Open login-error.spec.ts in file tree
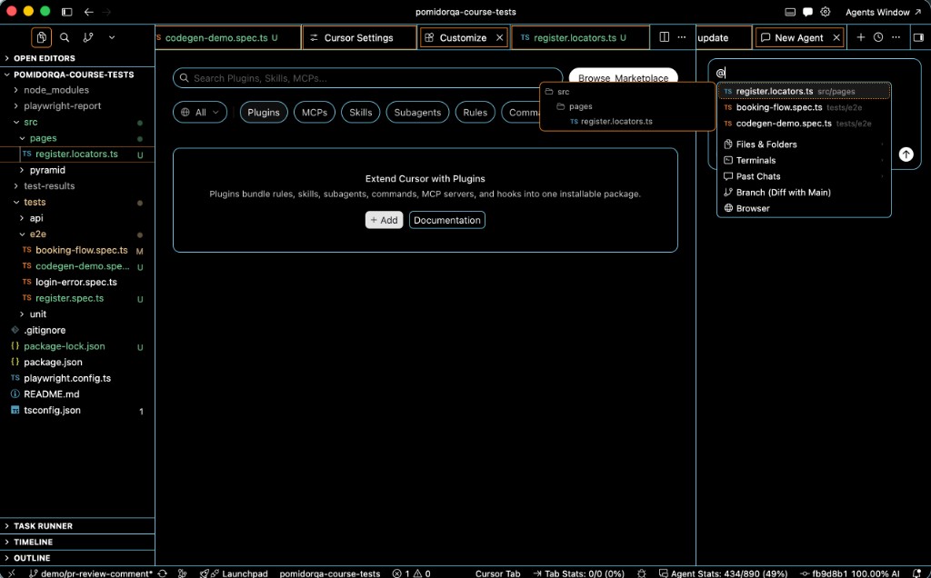This screenshot has height=578, width=931. pyautogui.click(x=77, y=283)
